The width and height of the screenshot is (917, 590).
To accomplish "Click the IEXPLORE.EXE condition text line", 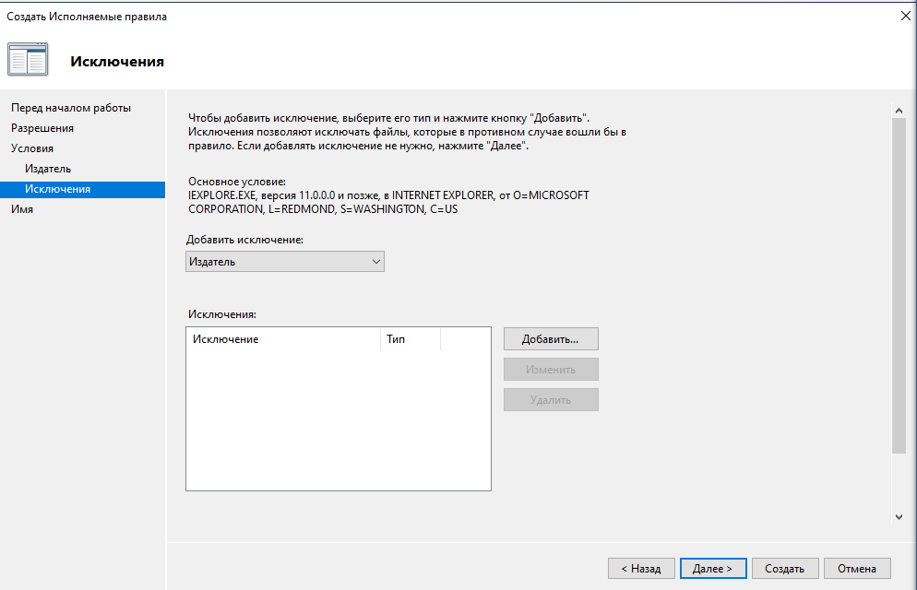I will click(388, 202).
